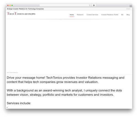The image size is (138, 117).
Task: Open the Research menu item
Action: [80, 15]
